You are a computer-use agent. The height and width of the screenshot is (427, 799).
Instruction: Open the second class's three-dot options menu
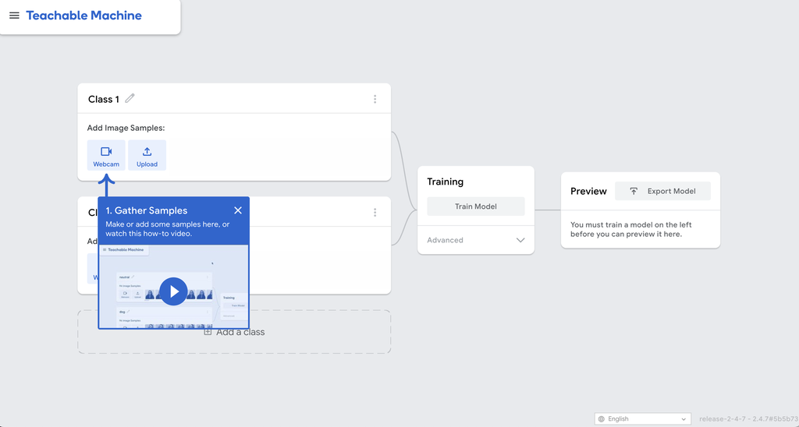[x=375, y=212]
